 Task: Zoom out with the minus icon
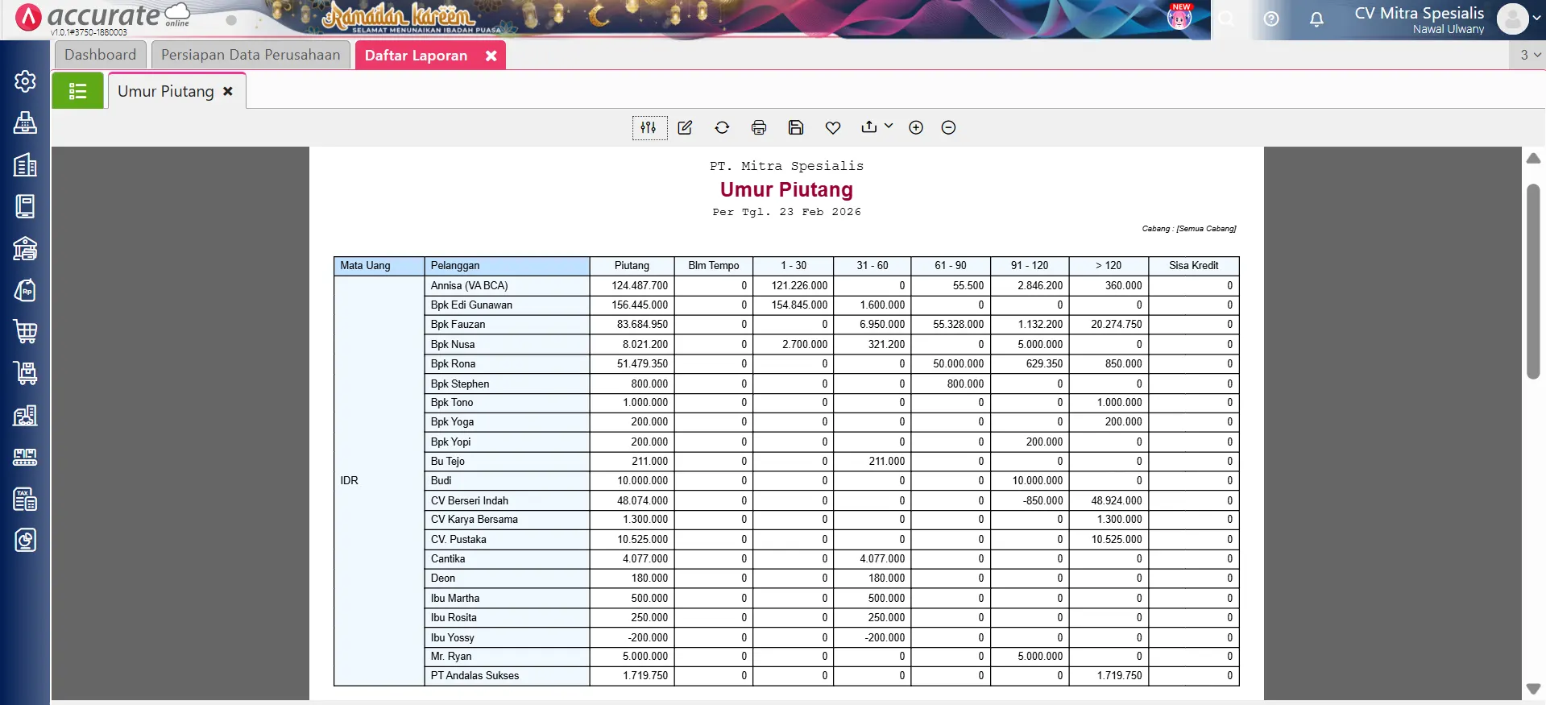[x=948, y=127]
